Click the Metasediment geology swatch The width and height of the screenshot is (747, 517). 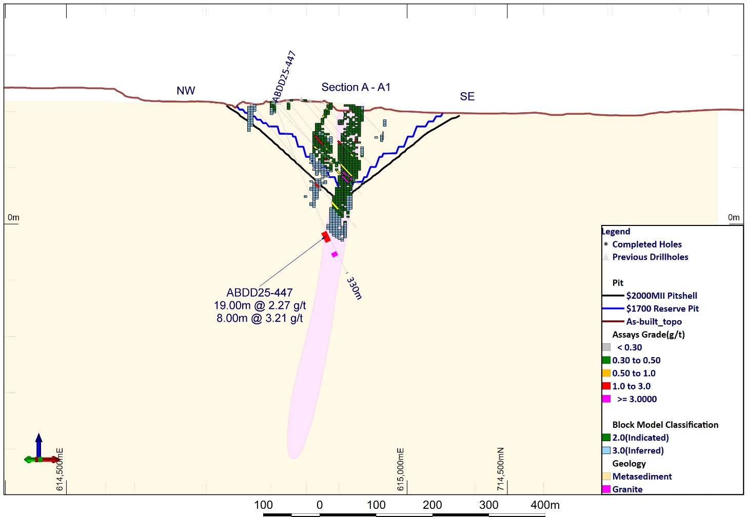click(606, 477)
